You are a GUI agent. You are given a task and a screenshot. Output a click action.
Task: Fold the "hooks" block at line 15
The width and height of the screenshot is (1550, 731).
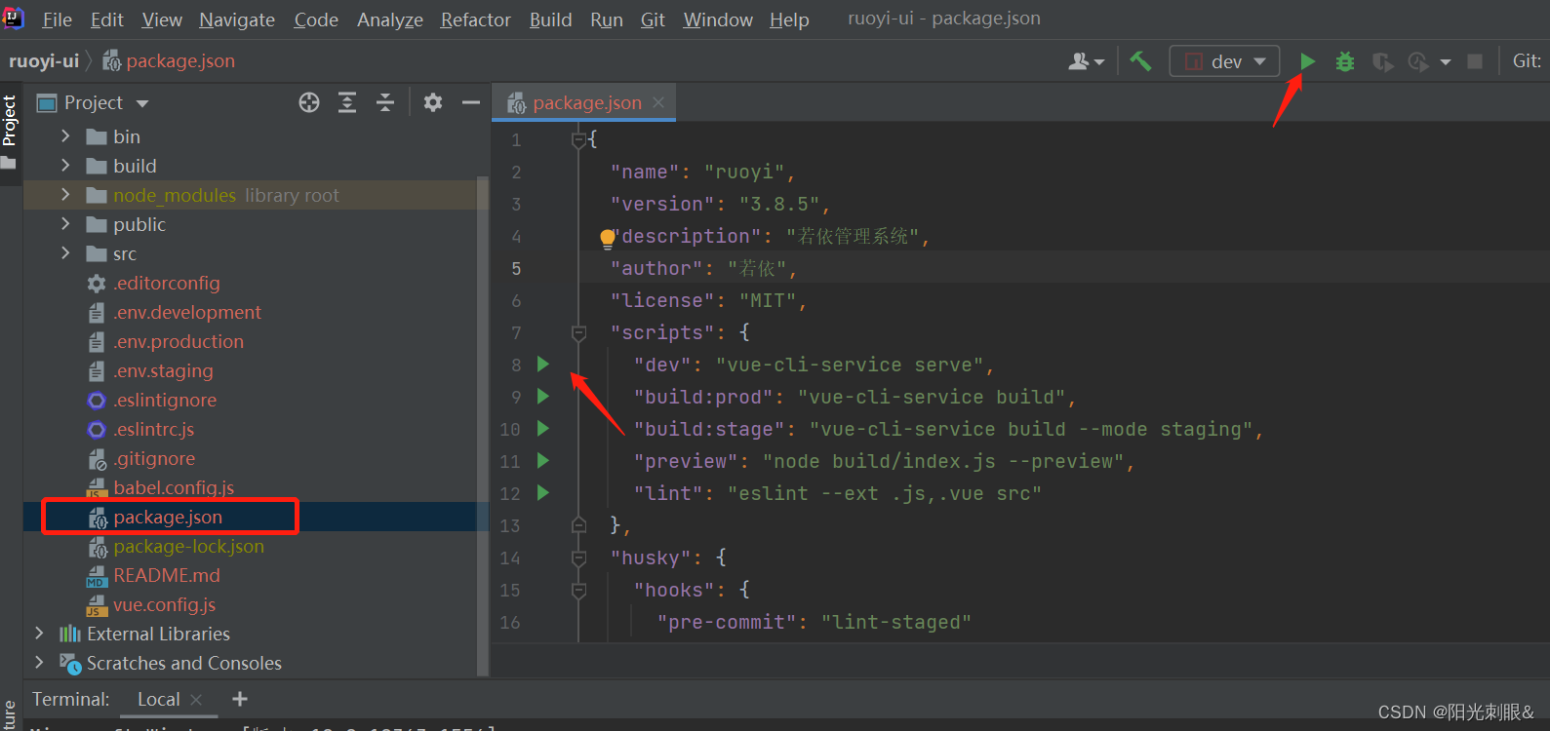pyautogui.click(x=578, y=591)
